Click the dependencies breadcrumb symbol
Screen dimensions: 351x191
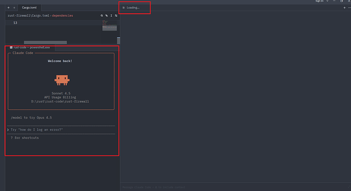[x=63, y=16]
